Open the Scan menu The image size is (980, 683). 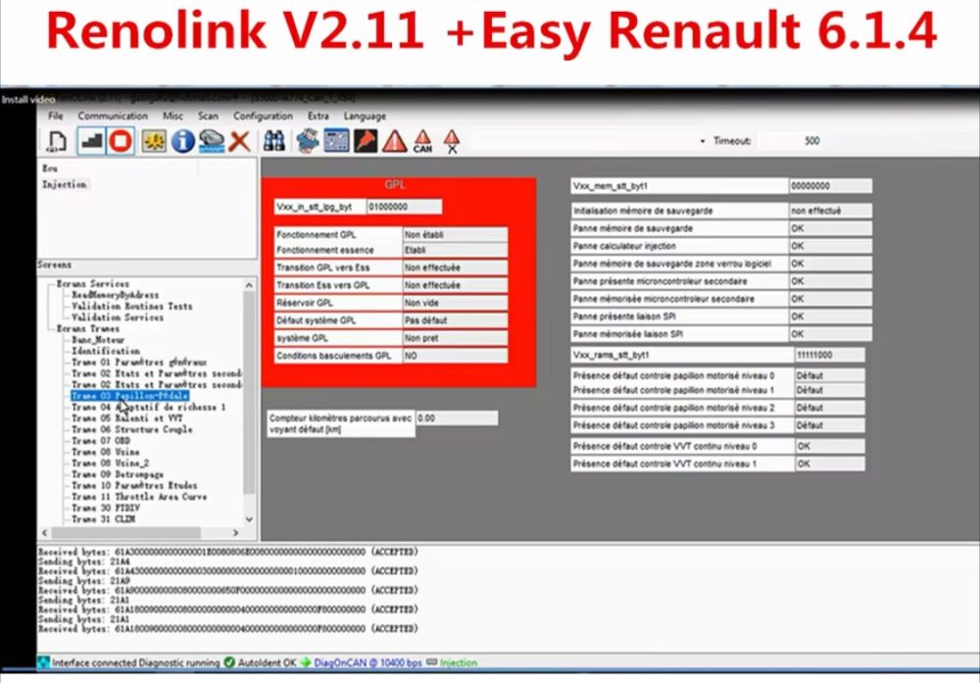pyautogui.click(x=208, y=116)
